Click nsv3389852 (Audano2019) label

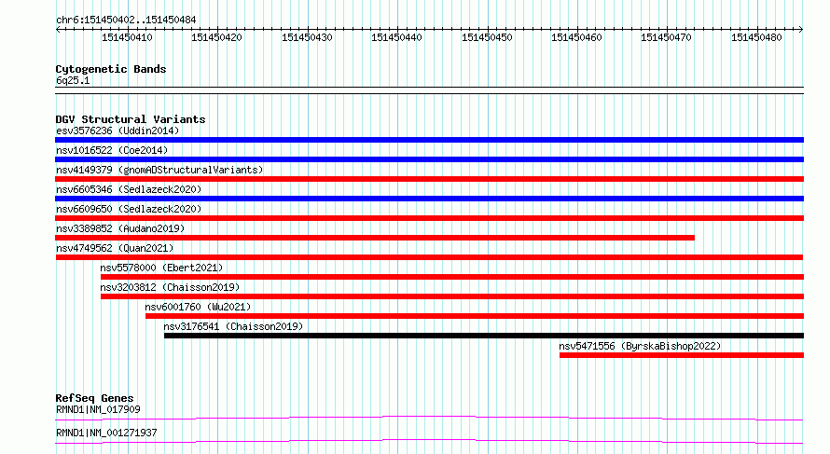pos(120,228)
